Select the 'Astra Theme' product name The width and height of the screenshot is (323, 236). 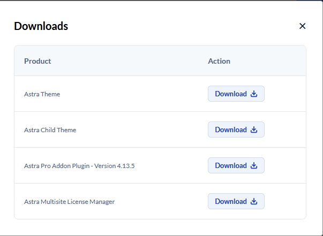pyautogui.click(x=42, y=94)
